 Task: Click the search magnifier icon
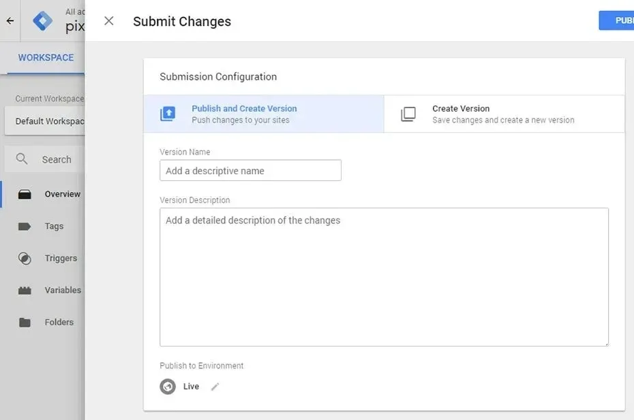22,159
